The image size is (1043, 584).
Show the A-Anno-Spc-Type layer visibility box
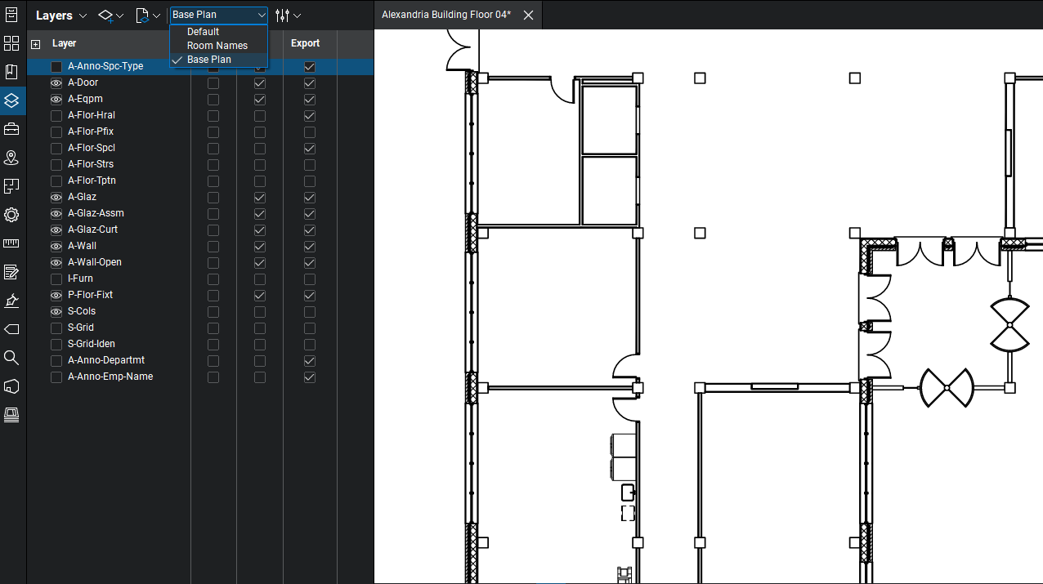(56, 66)
